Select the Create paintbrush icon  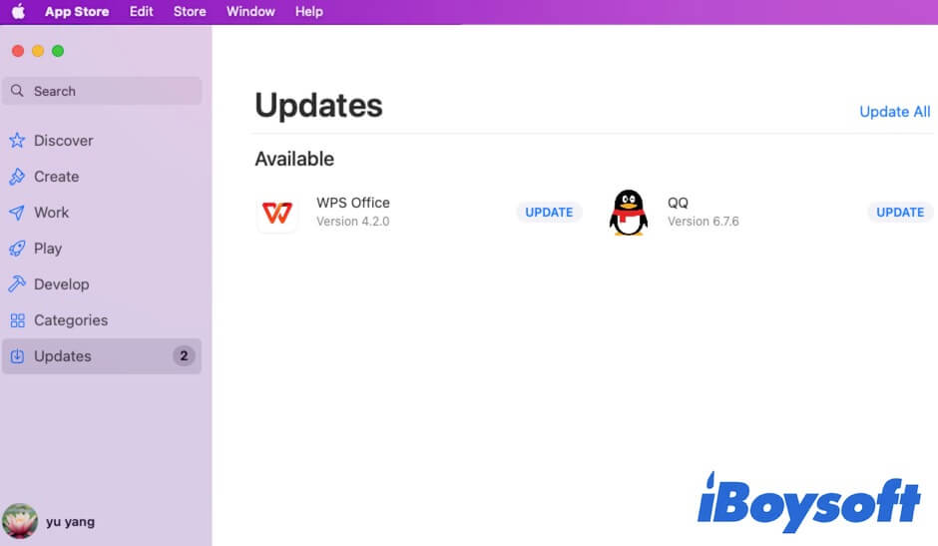point(17,176)
